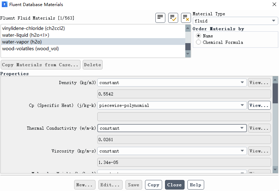
Task: Open the Material Type dropdown
Action: click(235, 21)
